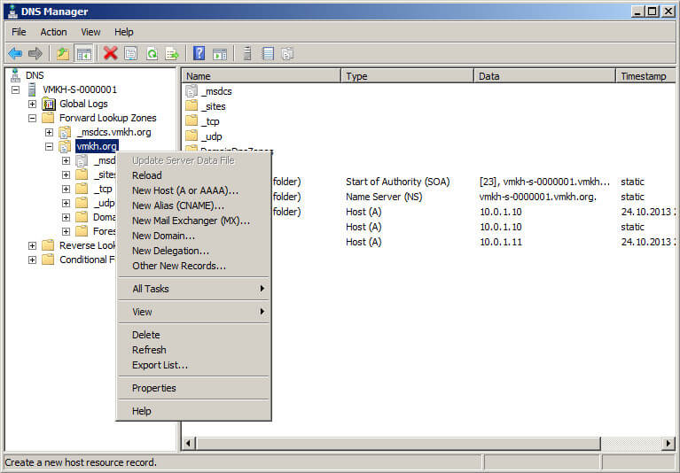Click the DNS root node icon

coord(15,75)
